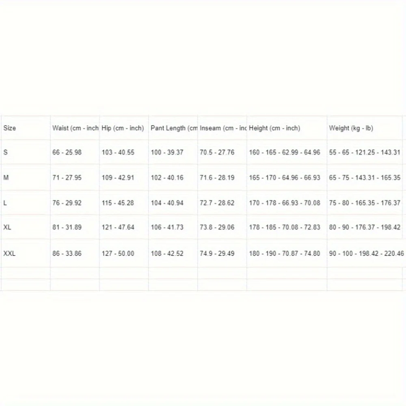The image size is (406, 406).
Task: Click the size L row label
Action: pos(5,203)
